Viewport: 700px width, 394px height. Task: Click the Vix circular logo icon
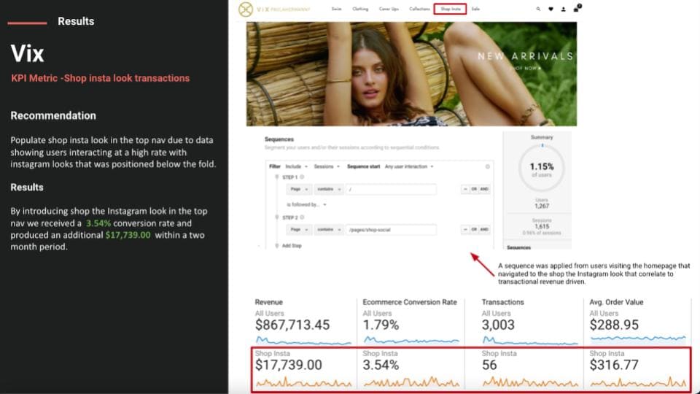pyautogui.click(x=246, y=9)
